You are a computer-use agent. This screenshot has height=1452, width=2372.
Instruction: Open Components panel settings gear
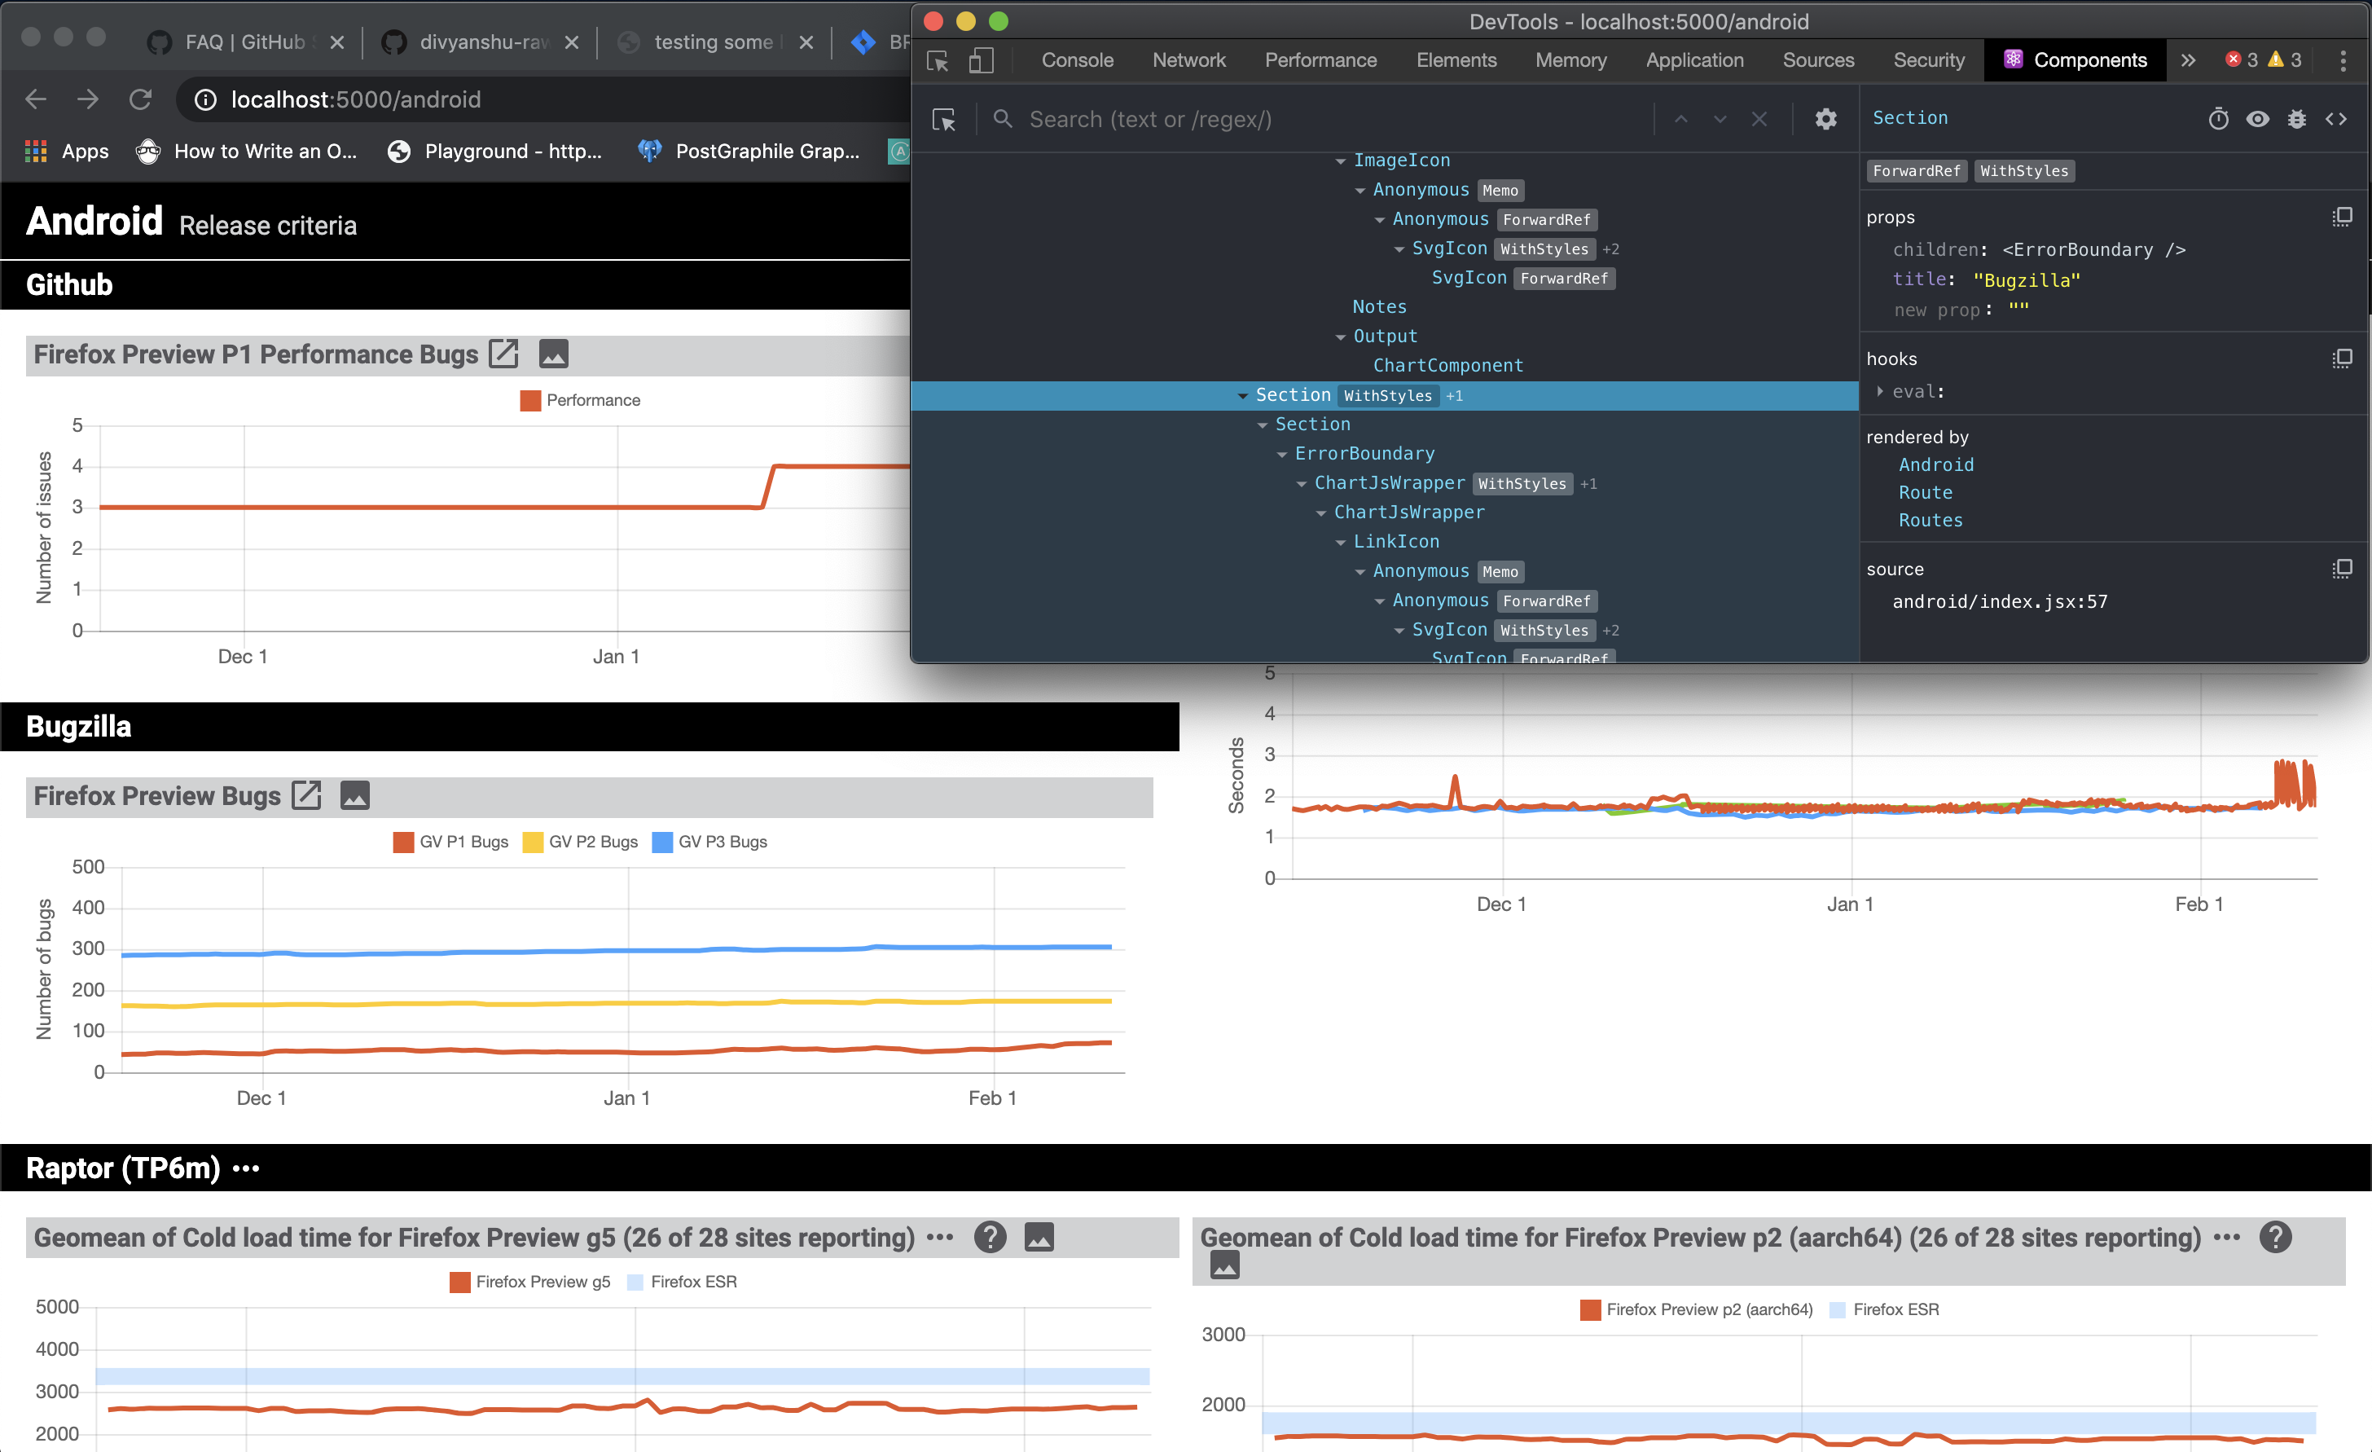pyautogui.click(x=1826, y=118)
